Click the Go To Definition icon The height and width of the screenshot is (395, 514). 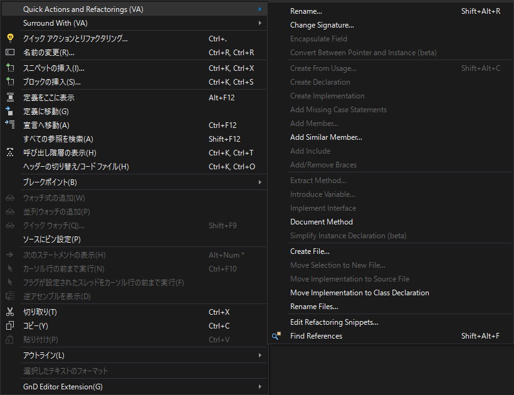(9, 111)
